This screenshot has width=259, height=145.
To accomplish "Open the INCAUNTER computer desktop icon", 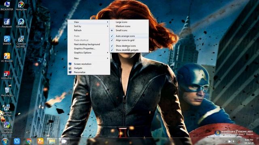I will tap(7, 6).
